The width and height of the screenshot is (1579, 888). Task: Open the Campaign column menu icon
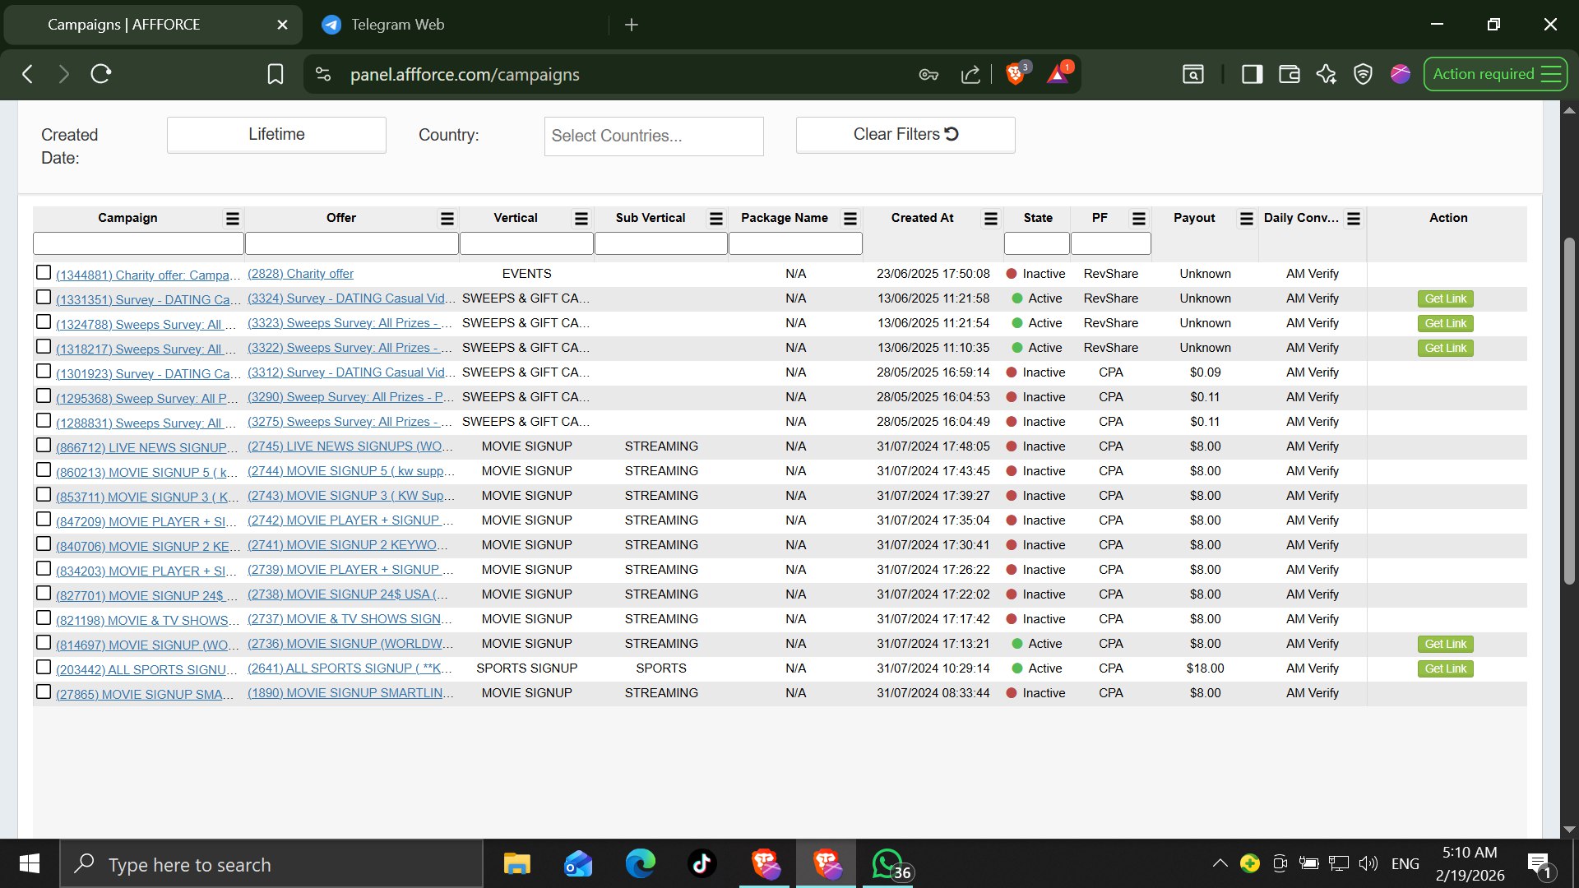(x=233, y=218)
